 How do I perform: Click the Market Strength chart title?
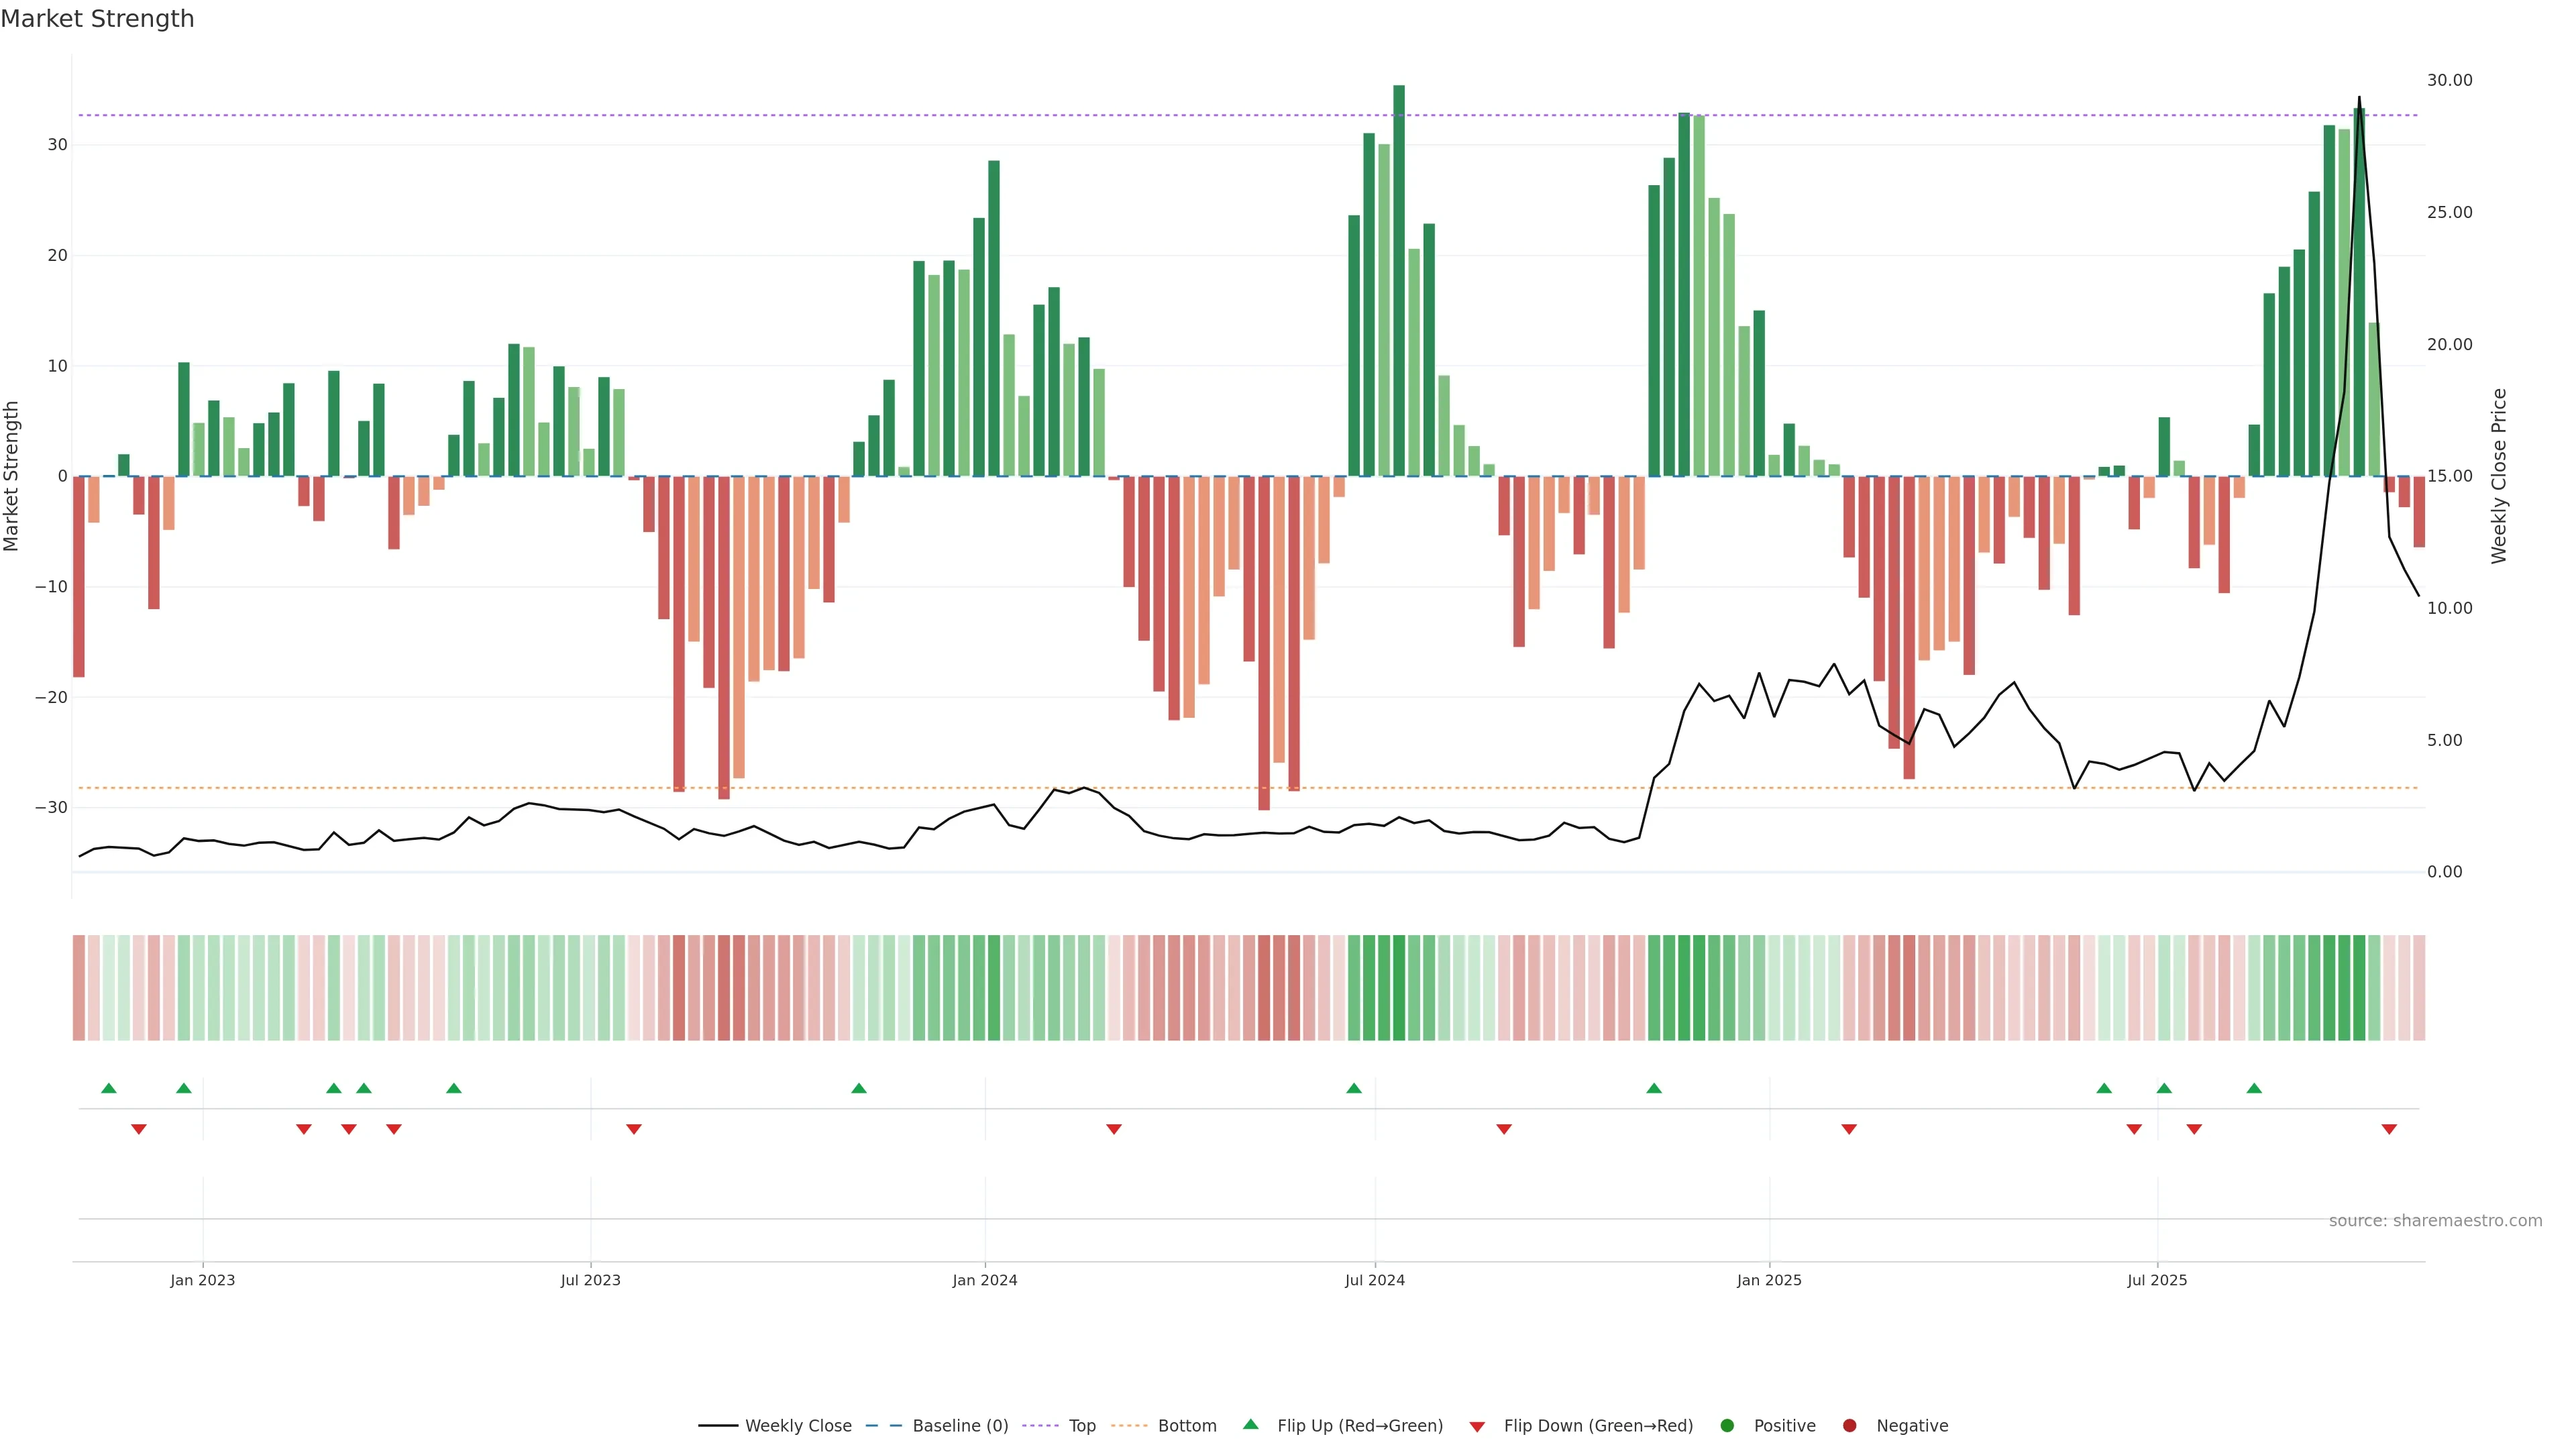coord(97,19)
